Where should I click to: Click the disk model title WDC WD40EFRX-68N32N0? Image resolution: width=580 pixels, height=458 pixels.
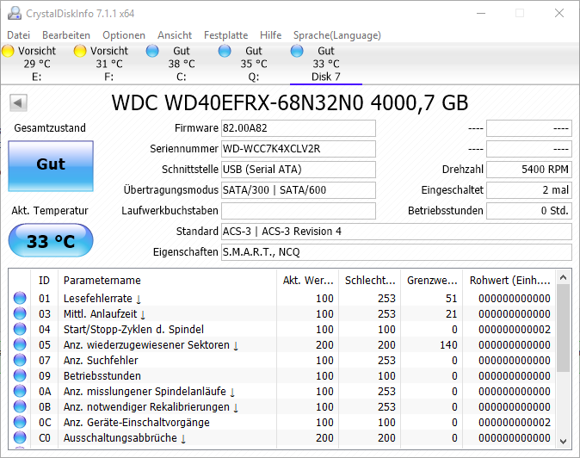click(x=290, y=102)
